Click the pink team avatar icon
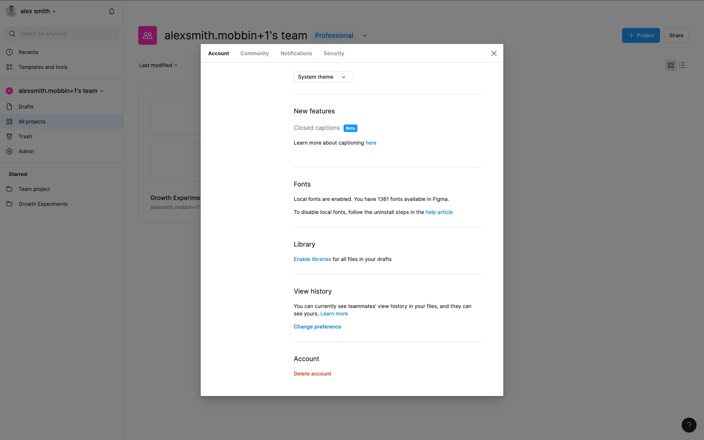This screenshot has height=440, width=704. tap(147, 36)
